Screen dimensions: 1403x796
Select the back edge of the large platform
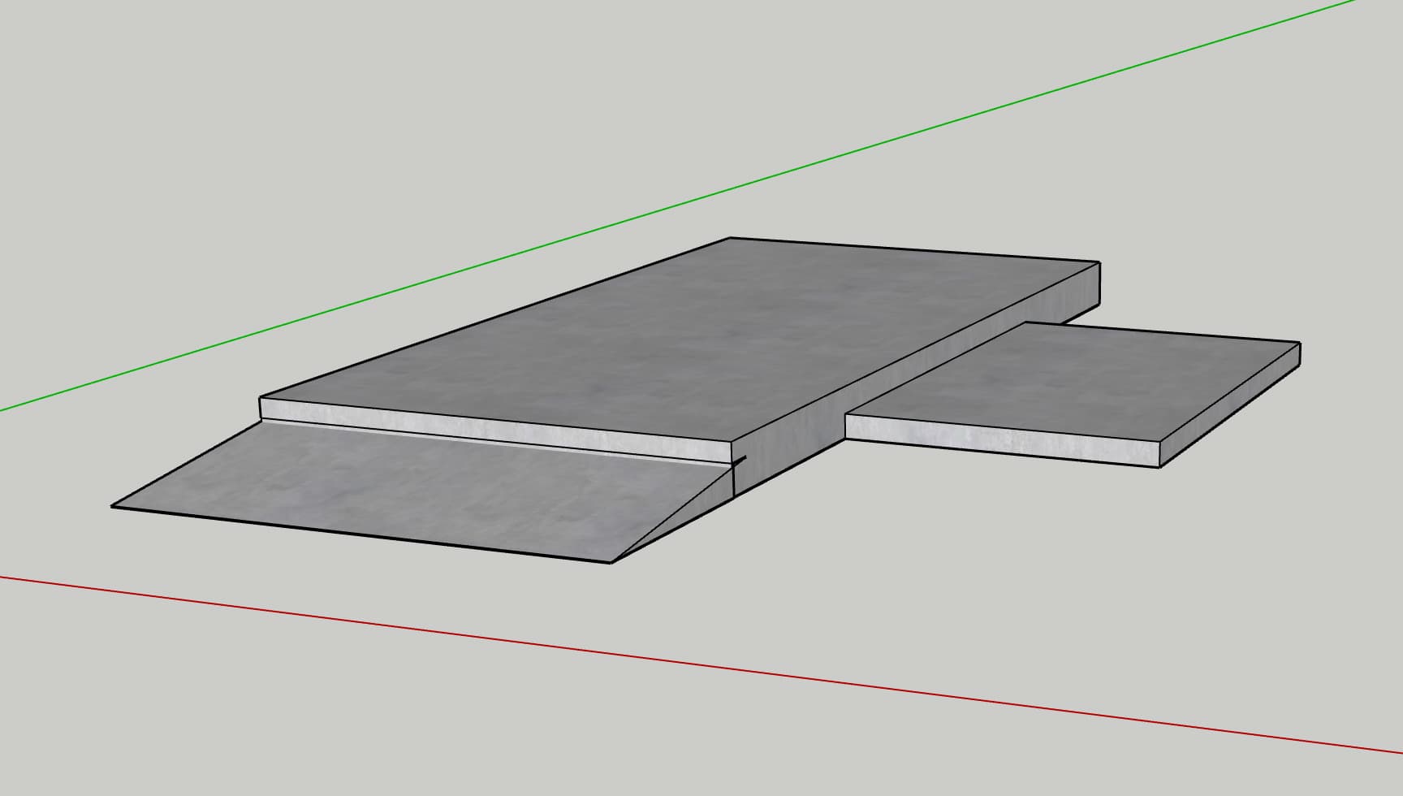[x=915, y=249]
